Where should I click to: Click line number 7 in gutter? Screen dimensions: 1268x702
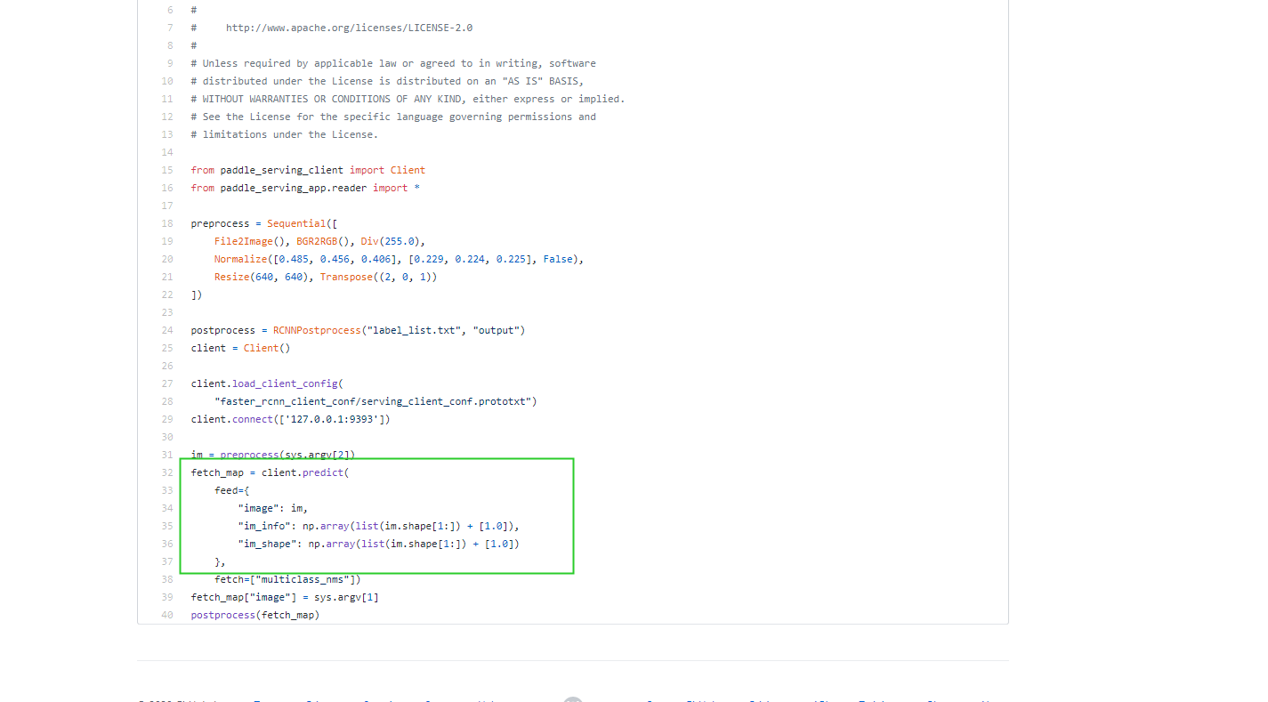click(170, 28)
